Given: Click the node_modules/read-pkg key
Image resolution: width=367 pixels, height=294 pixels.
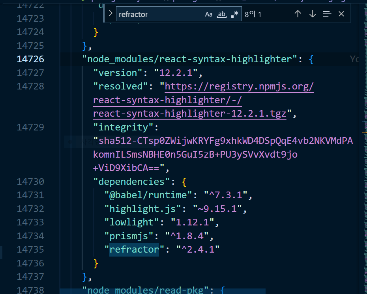Looking at the screenshot, I should pos(145,290).
